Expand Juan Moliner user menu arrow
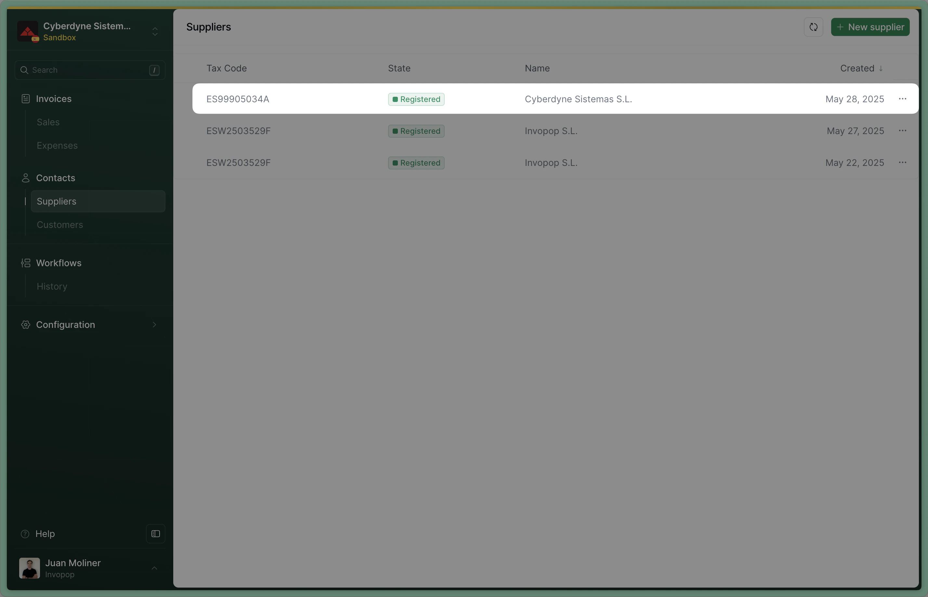The height and width of the screenshot is (597, 928). [x=154, y=568]
